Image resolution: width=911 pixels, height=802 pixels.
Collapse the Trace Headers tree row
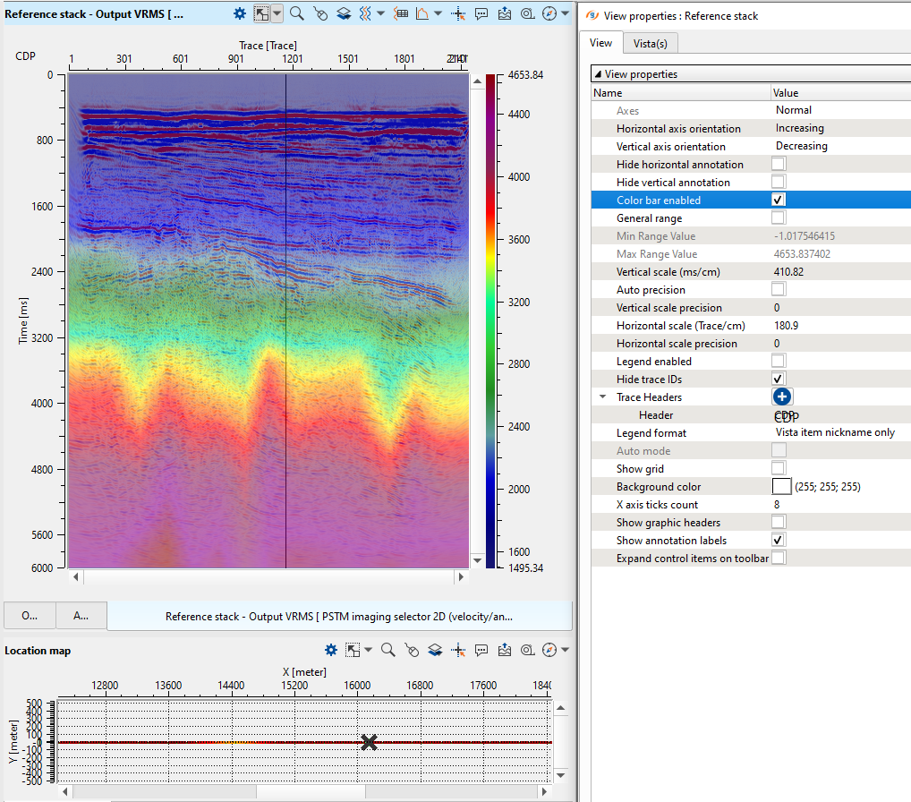(600, 397)
